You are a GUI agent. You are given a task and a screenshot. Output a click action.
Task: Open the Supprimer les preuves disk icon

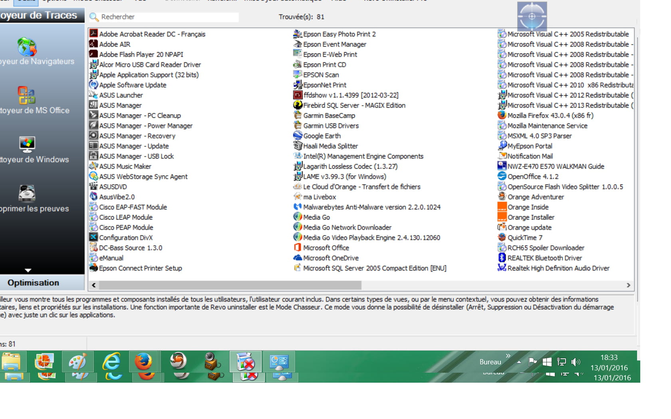coord(27,194)
